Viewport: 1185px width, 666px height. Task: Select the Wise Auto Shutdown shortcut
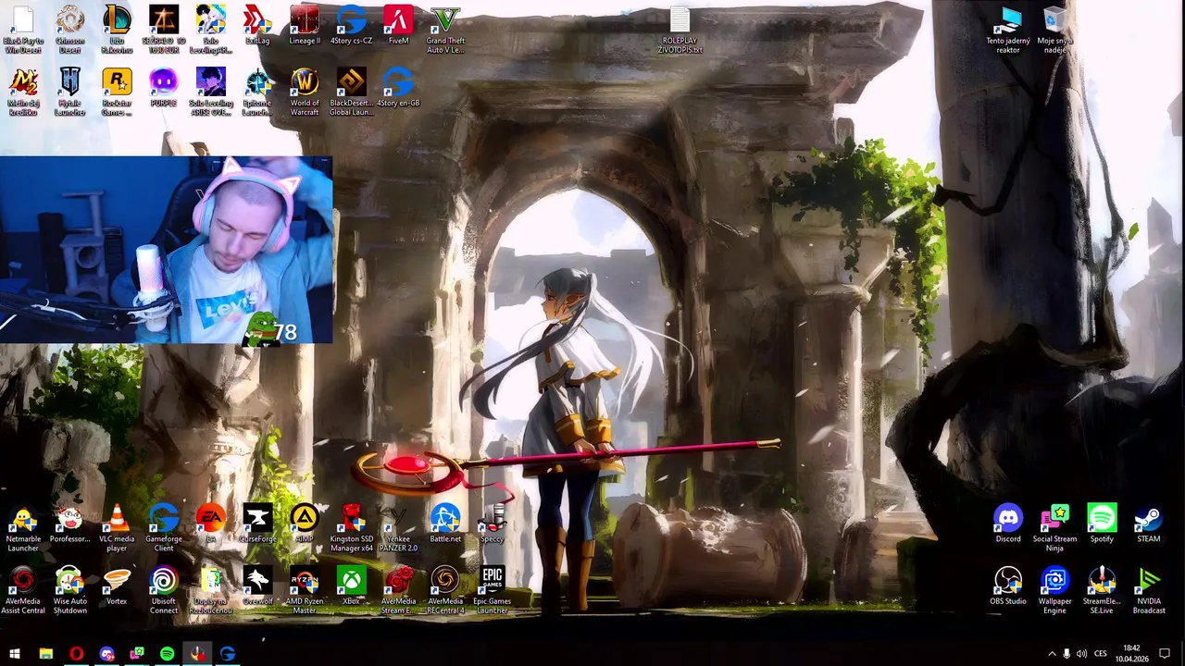69,591
